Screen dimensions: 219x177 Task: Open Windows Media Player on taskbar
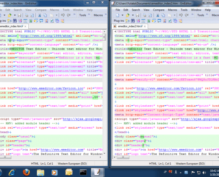point(54,173)
